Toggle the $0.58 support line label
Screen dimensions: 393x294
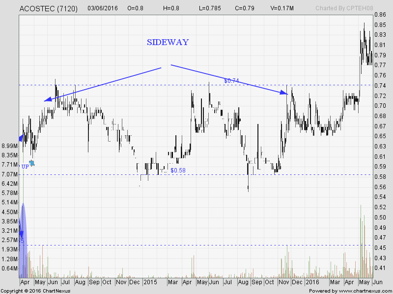pyautogui.click(x=177, y=171)
